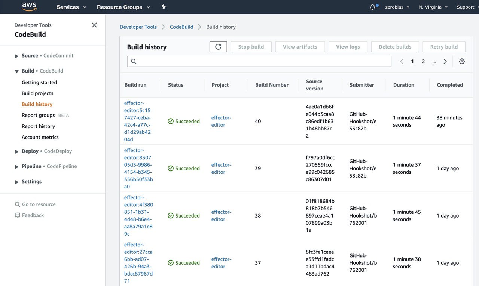Open the zerobias account menu
The height and width of the screenshot is (286, 479).
point(397,7)
